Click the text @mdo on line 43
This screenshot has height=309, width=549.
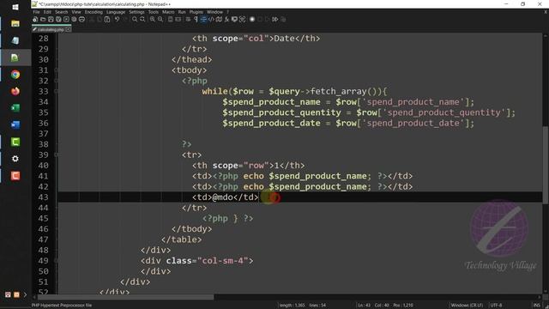coord(223,197)
